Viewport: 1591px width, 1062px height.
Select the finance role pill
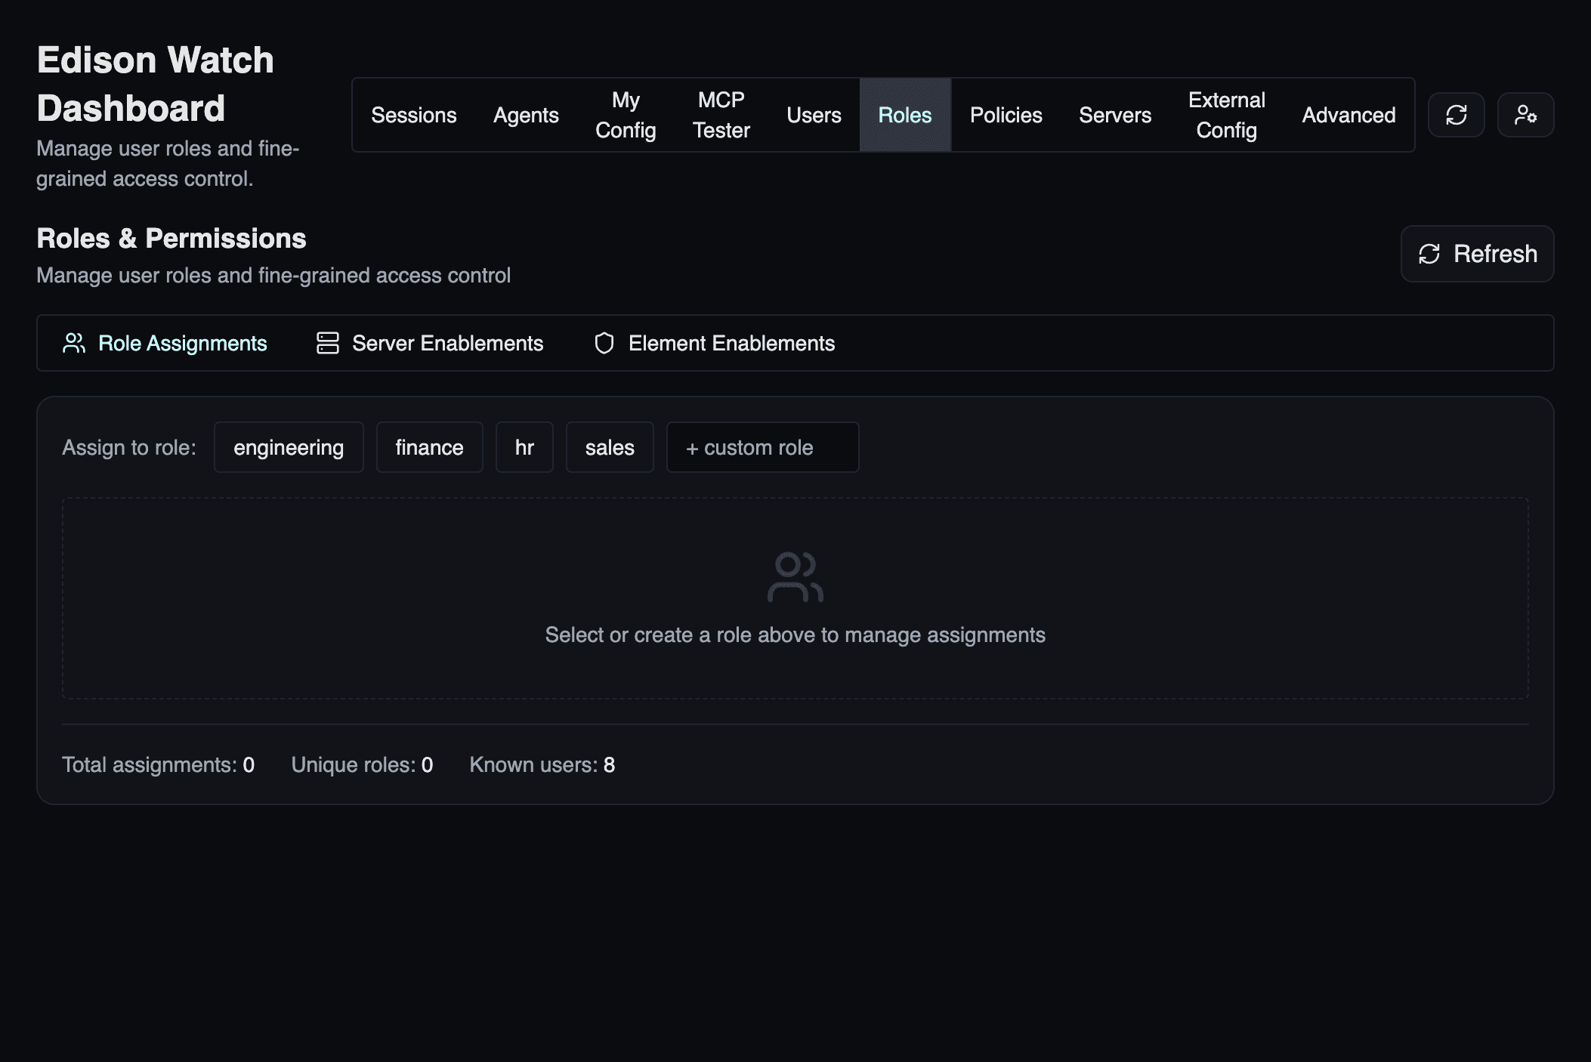click(429, 446)
